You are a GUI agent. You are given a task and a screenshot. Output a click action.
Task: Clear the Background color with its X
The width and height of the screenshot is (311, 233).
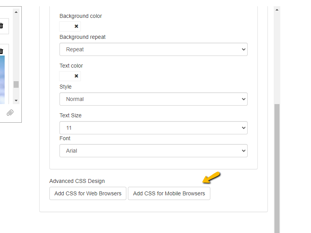pyautogui.click(x=76, y=26)
